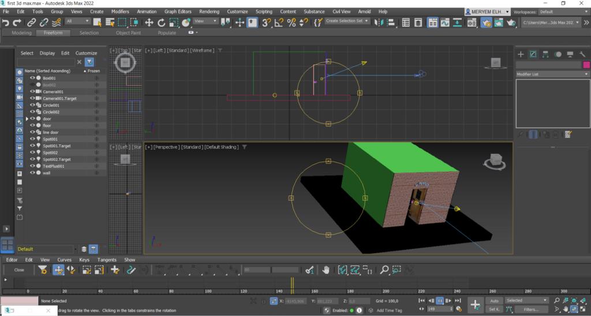The width and height of the screenshot is (591, 316).
Task: Click the pink object color swatch
Action: pos(586,65)
